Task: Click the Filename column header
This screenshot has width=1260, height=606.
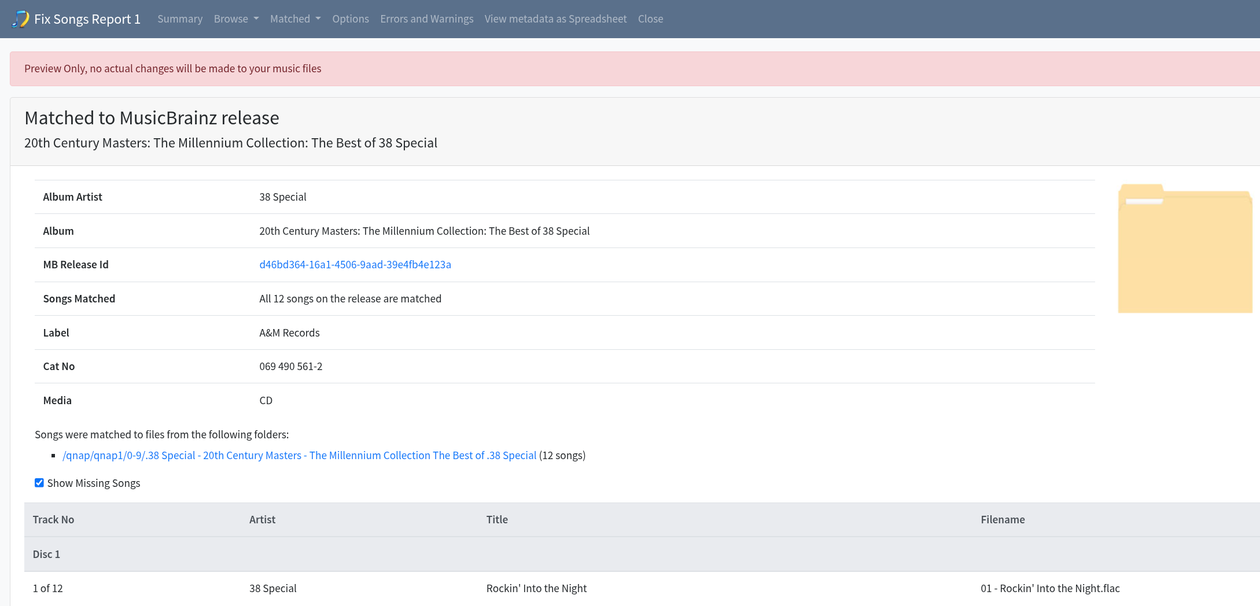Action: (1003, 520)
